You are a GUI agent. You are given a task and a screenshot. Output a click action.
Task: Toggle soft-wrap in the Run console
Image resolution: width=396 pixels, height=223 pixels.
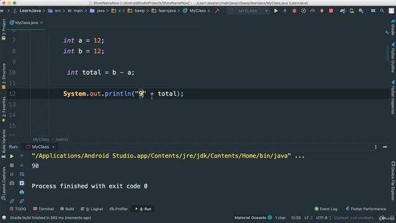22,174
